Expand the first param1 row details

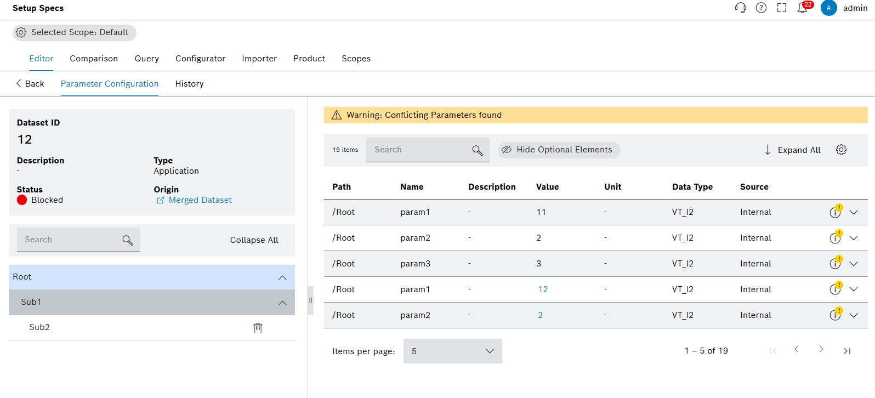[x=854, y=212]
